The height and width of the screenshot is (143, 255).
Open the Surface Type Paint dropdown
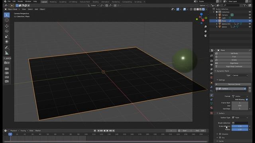click(x=240, y=118)
